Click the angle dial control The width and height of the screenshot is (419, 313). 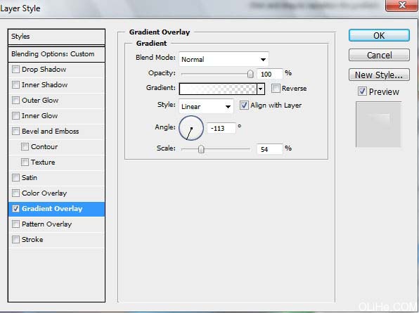191,128
